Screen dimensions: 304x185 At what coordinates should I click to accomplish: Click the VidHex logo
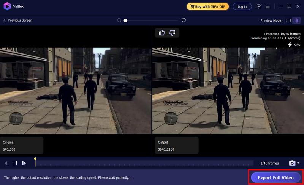(7, 6)
